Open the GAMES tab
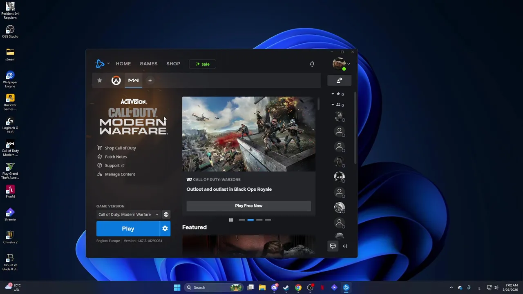 coord(148,64)
